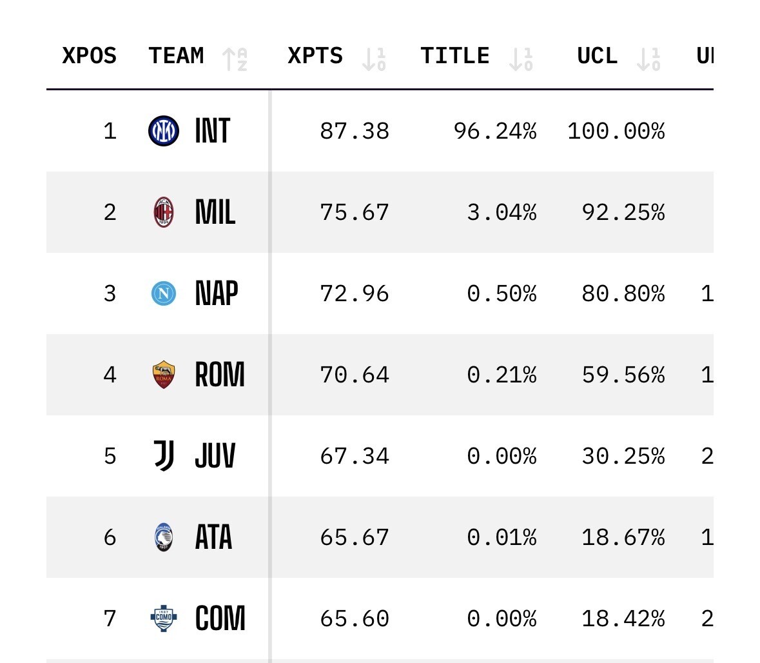
Task: Click the Como club crest
Action: click(164, 618)
